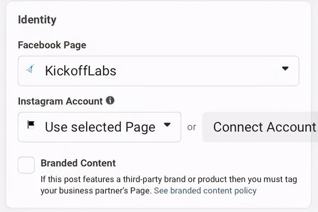Click the 'or' separator text
The height and width of the screenshot is (212, 318).
[192, 127]
